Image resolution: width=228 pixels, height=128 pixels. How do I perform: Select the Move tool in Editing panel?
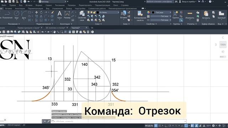(x=36, y=12)
